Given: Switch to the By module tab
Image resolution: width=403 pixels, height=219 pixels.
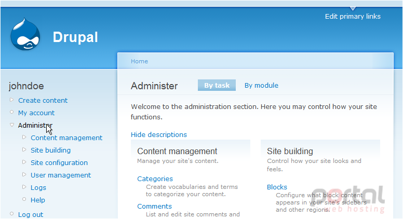Looking at the screenshot, I should click(x=261, y=86).
